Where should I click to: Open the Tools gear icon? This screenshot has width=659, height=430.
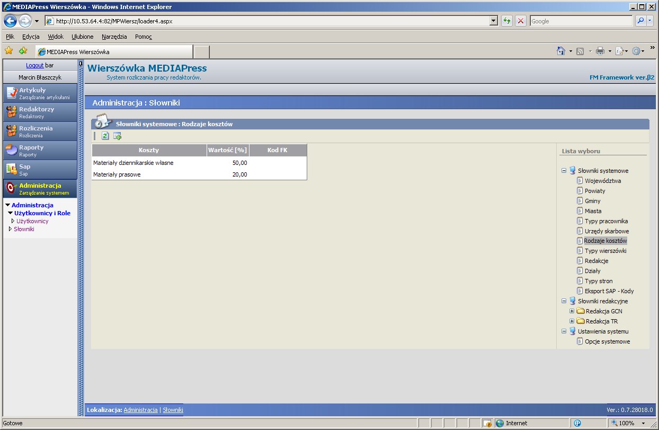point(636,51)
